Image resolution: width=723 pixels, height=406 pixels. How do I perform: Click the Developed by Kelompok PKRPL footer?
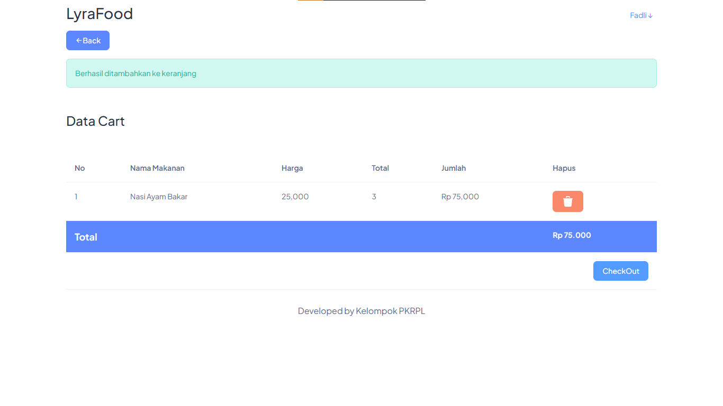361,311
